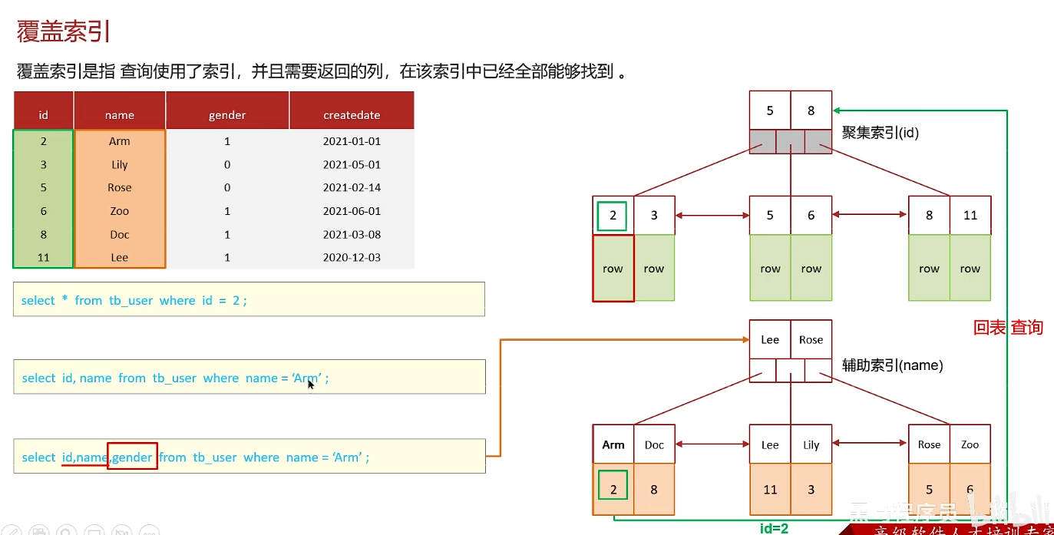The image size is (1054, 535).
Task: Click the slide title 覆盖索引
Action: (64, 31)
